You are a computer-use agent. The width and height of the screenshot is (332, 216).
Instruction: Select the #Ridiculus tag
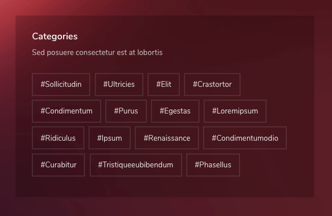[58, 138]
